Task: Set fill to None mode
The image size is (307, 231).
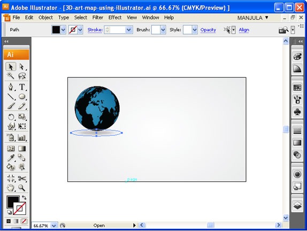Action: [24, 221]
